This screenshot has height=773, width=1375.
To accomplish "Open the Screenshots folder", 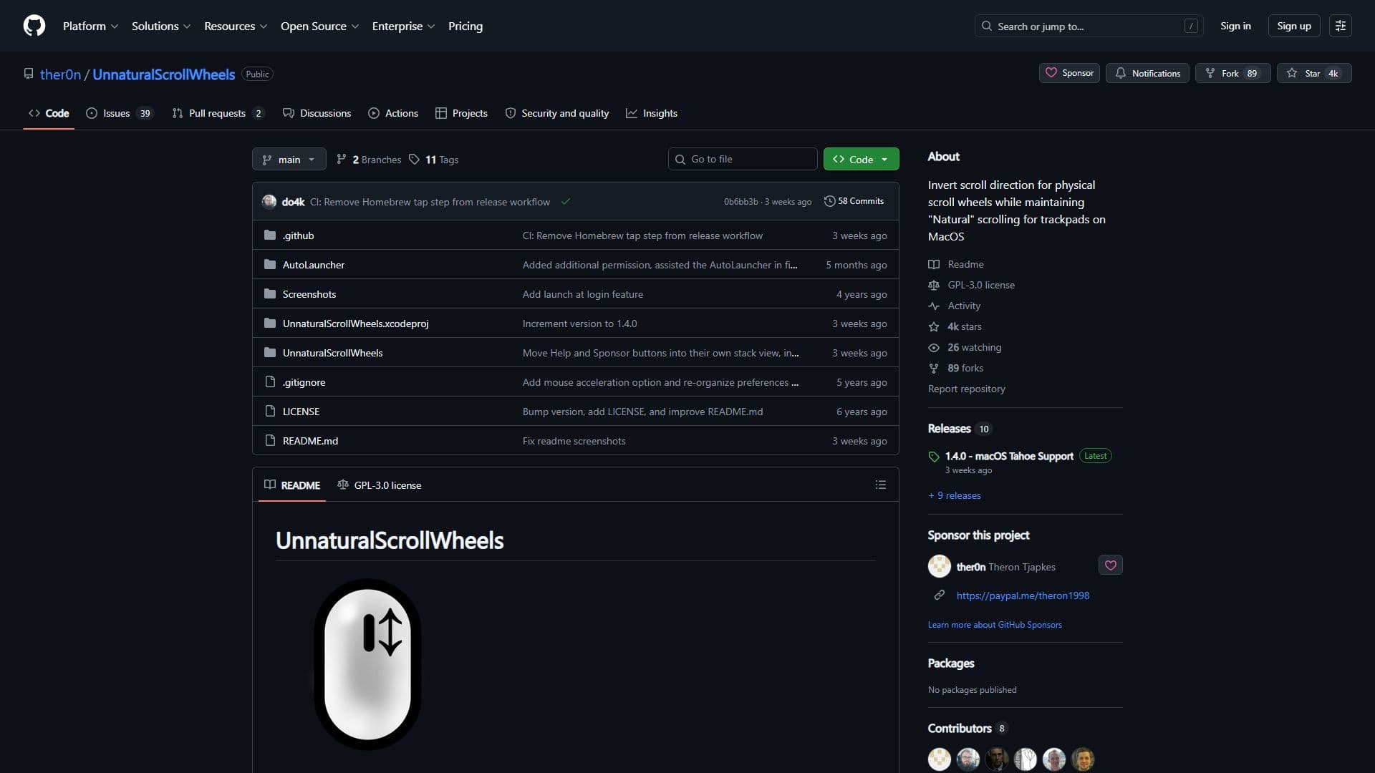I will [309, 294].
